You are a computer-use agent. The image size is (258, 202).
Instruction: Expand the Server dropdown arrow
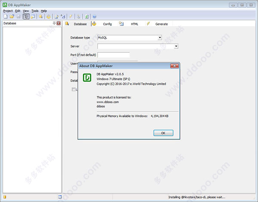pos(176,46)
